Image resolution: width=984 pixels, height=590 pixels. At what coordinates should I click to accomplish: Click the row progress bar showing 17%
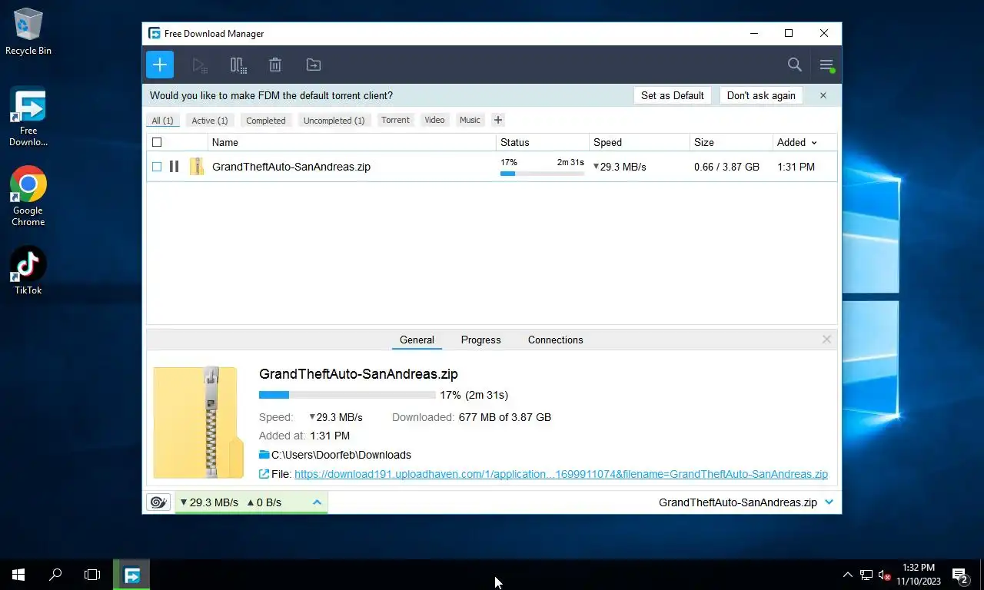click(x=542, y=174)
